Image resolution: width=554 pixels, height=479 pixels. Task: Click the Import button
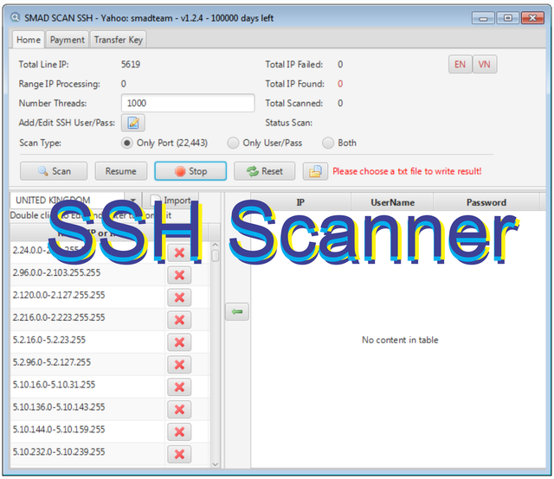coord(171,201)
